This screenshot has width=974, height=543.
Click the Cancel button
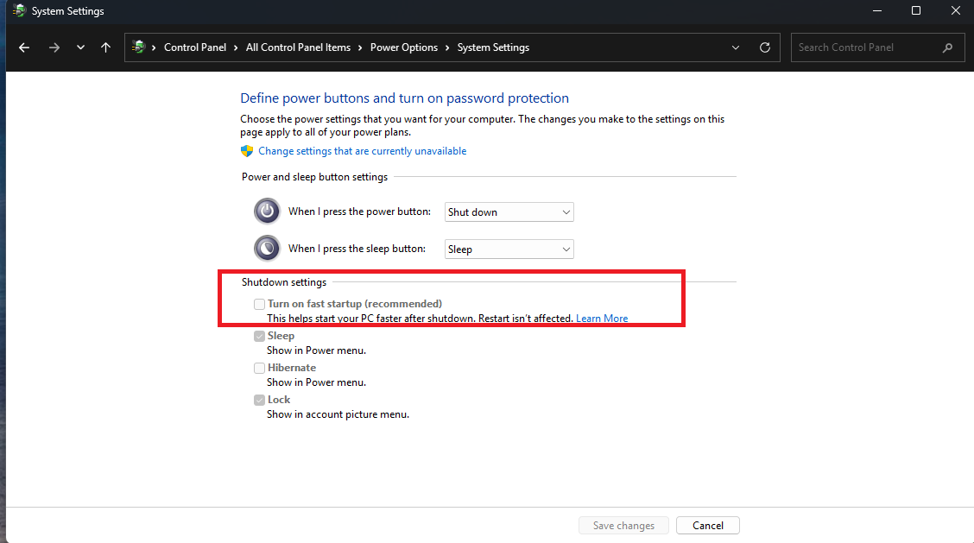click(707, 525)
